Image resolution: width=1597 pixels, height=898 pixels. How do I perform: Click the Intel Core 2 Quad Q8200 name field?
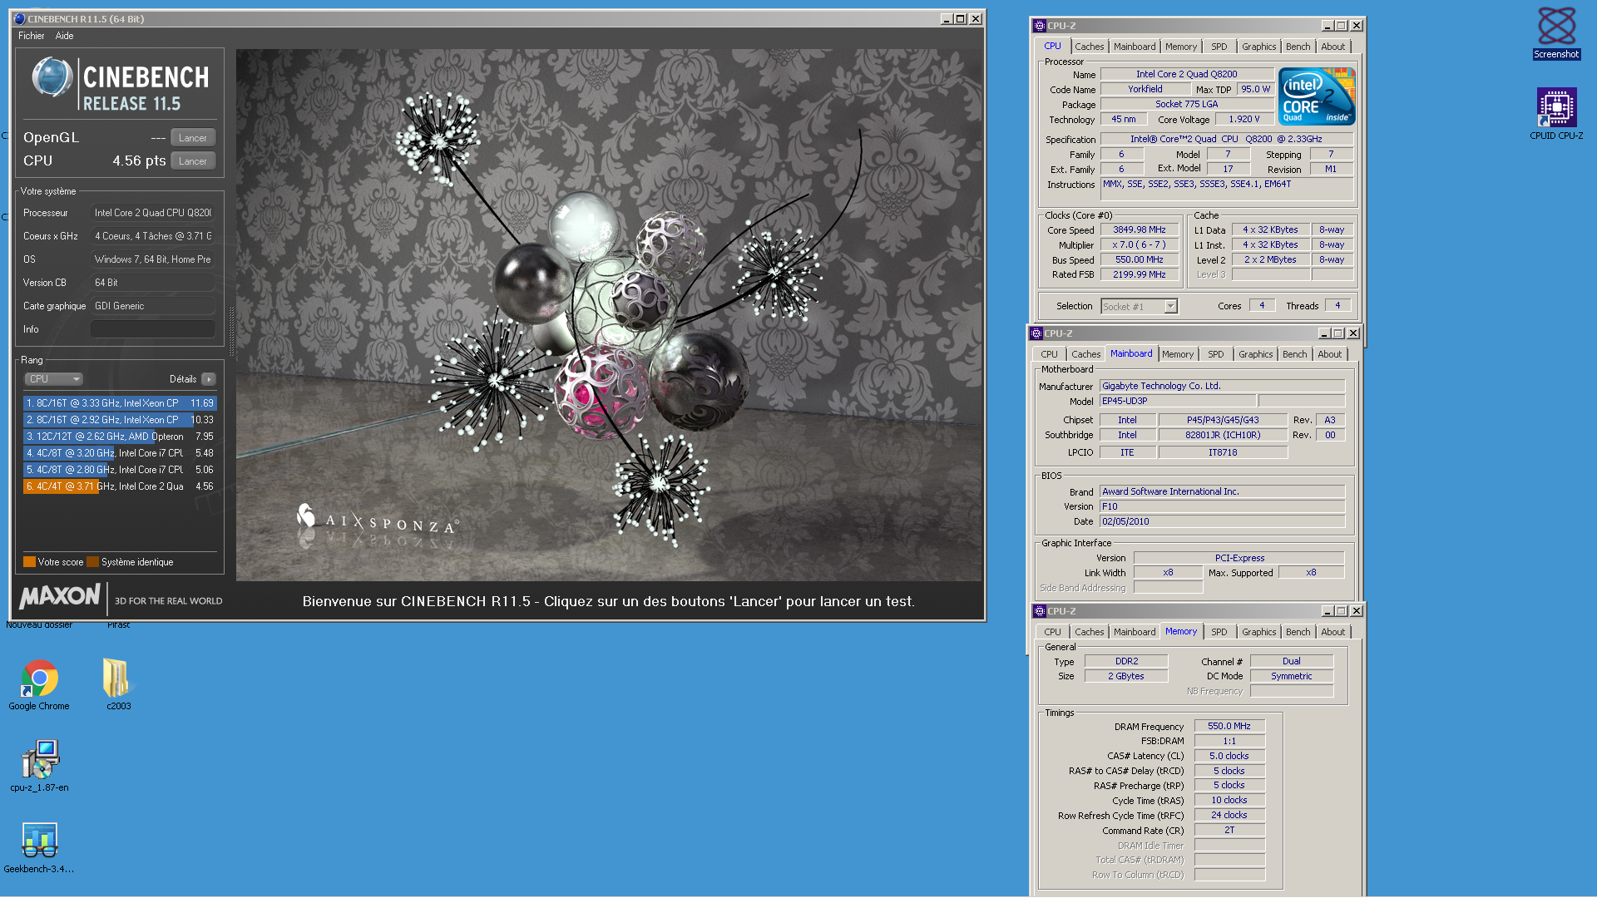(x=1186, y=74)
